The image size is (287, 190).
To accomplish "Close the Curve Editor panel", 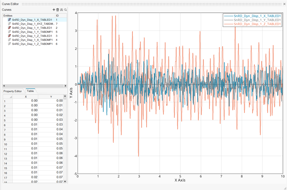I will point(284,4).
